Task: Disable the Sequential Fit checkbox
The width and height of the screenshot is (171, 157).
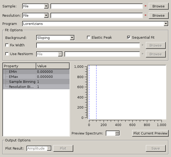Action: pos(129,38)
